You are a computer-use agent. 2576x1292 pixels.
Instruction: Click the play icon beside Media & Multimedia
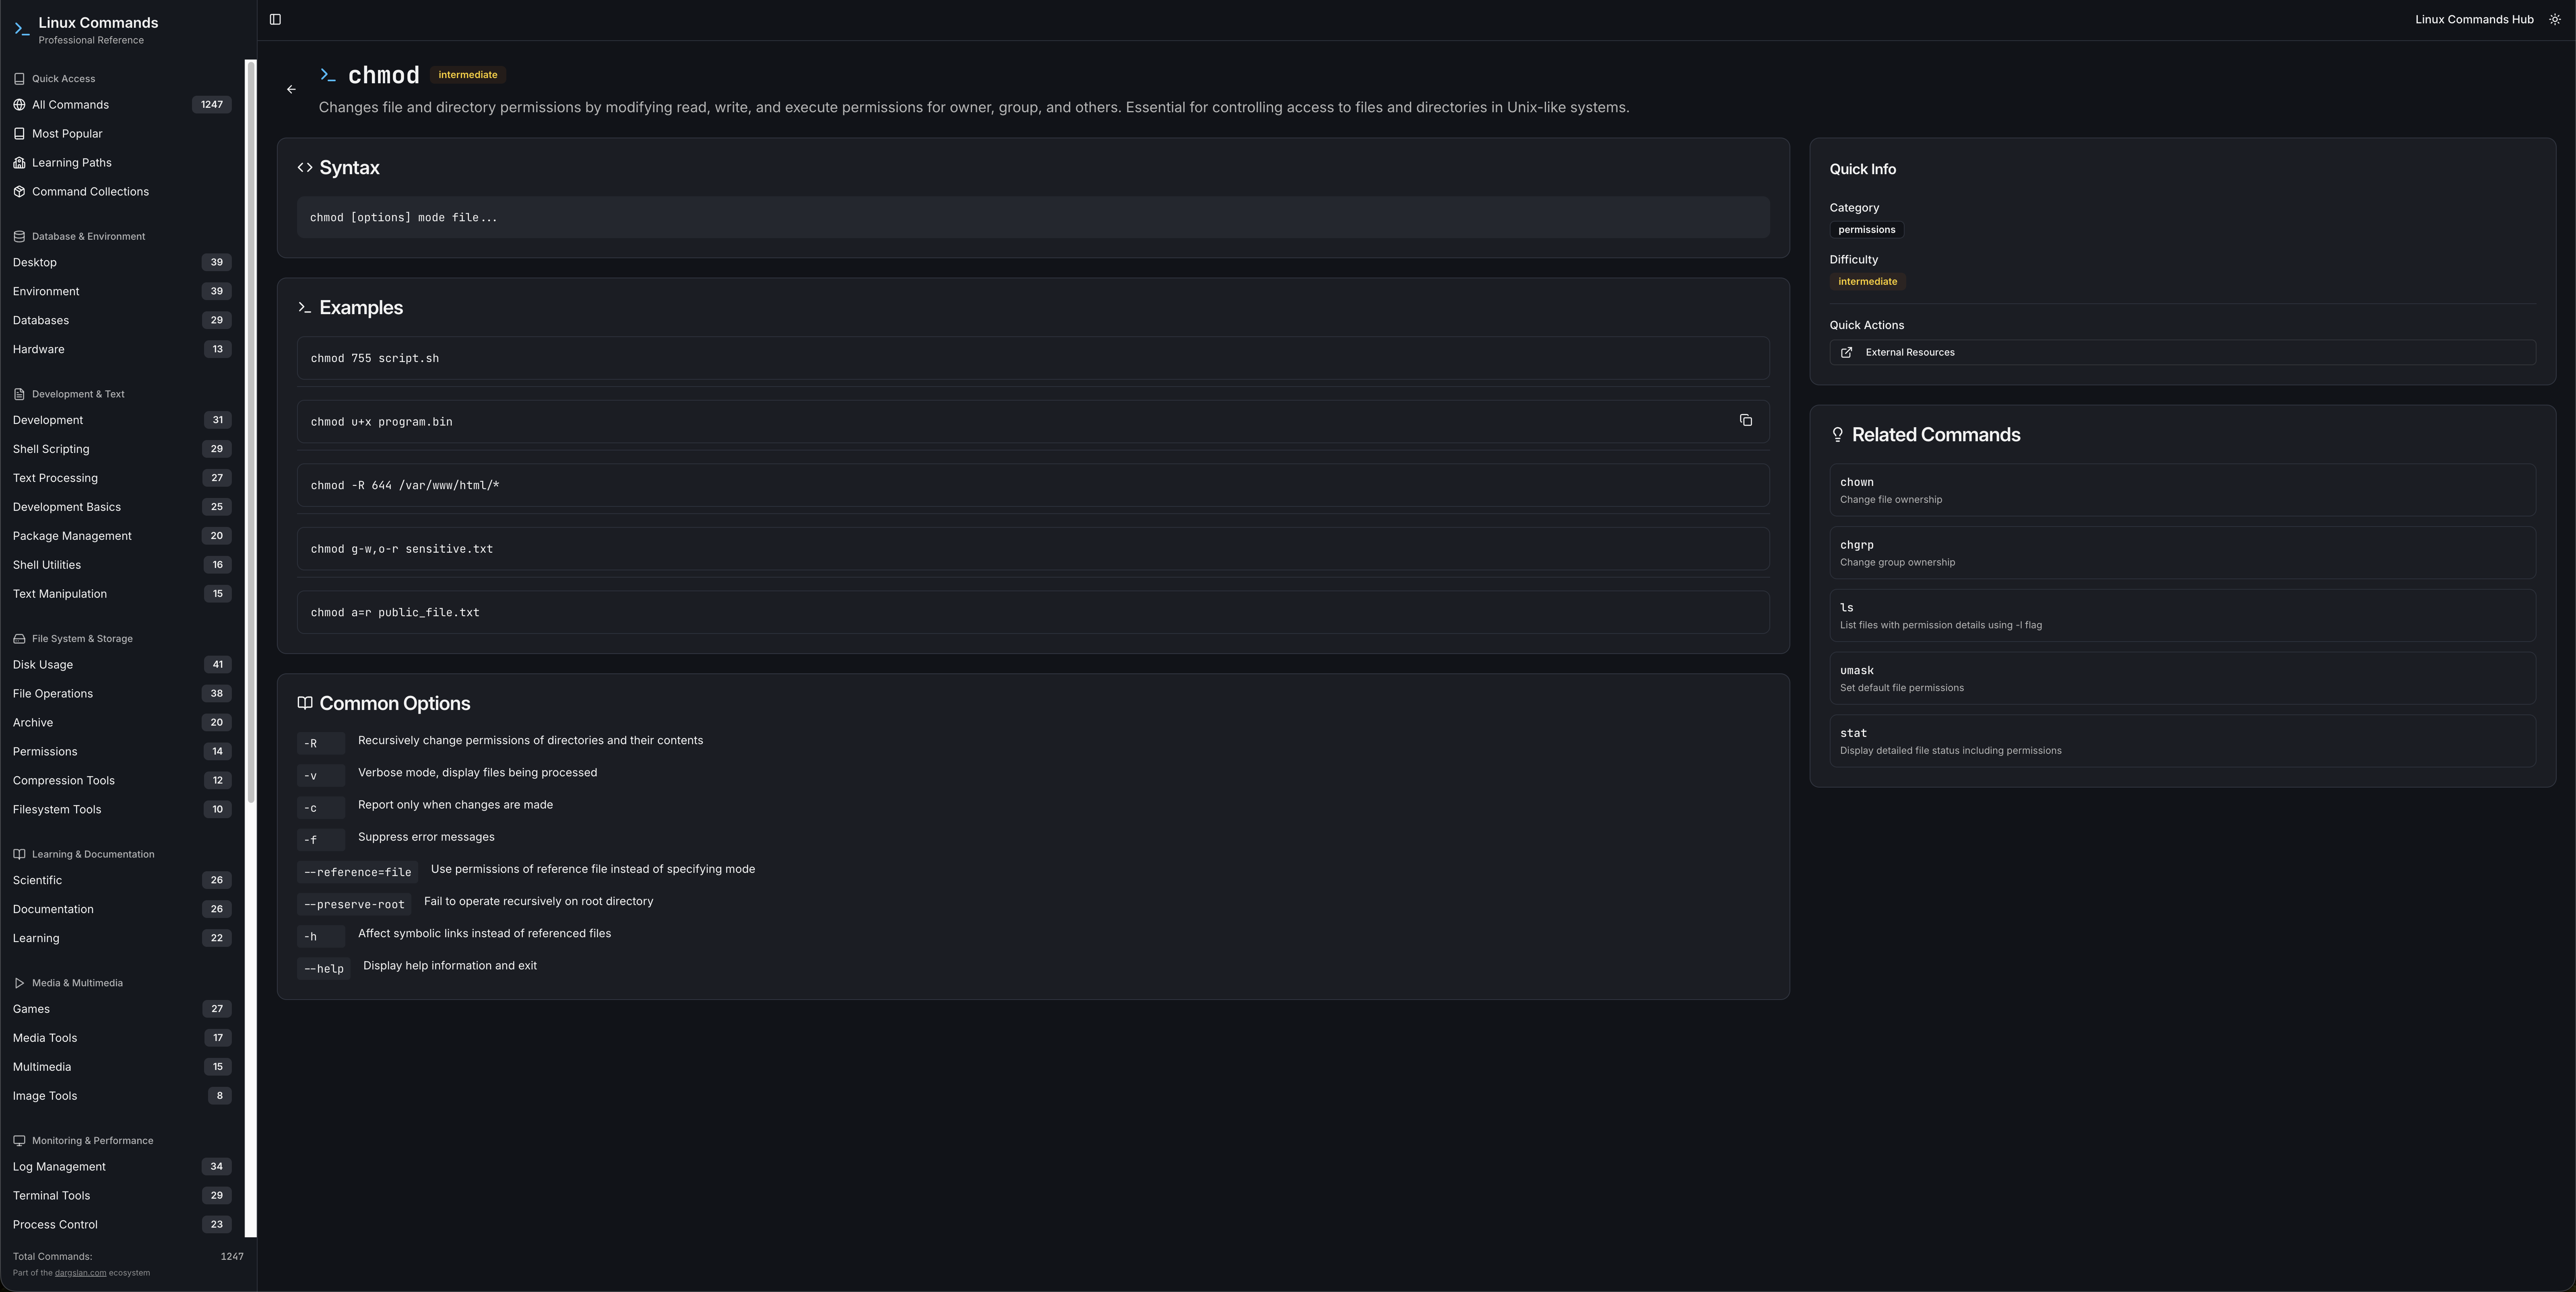click(19, 982)
